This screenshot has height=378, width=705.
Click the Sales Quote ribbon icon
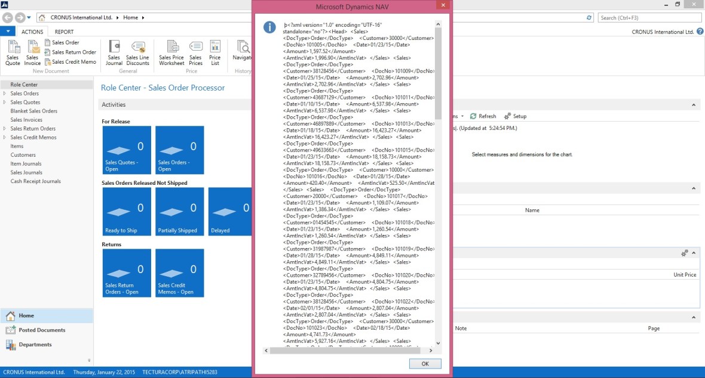click(x=13, y=52)
